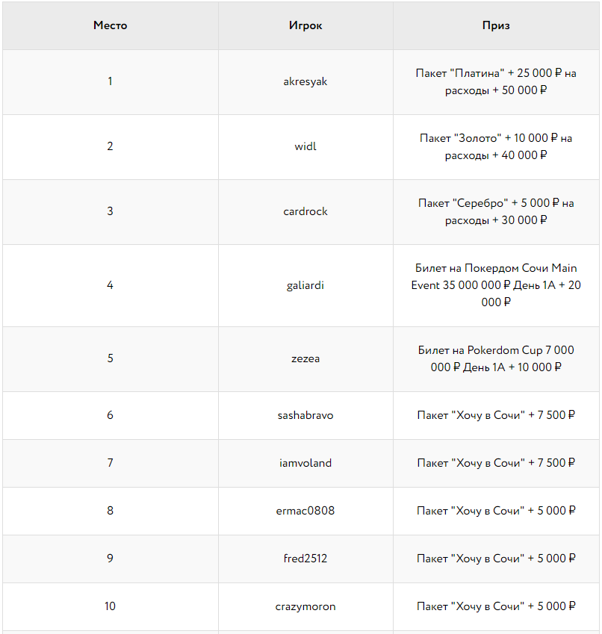Click place number 1 cell
Screen dimensions: 602x634
110,81
